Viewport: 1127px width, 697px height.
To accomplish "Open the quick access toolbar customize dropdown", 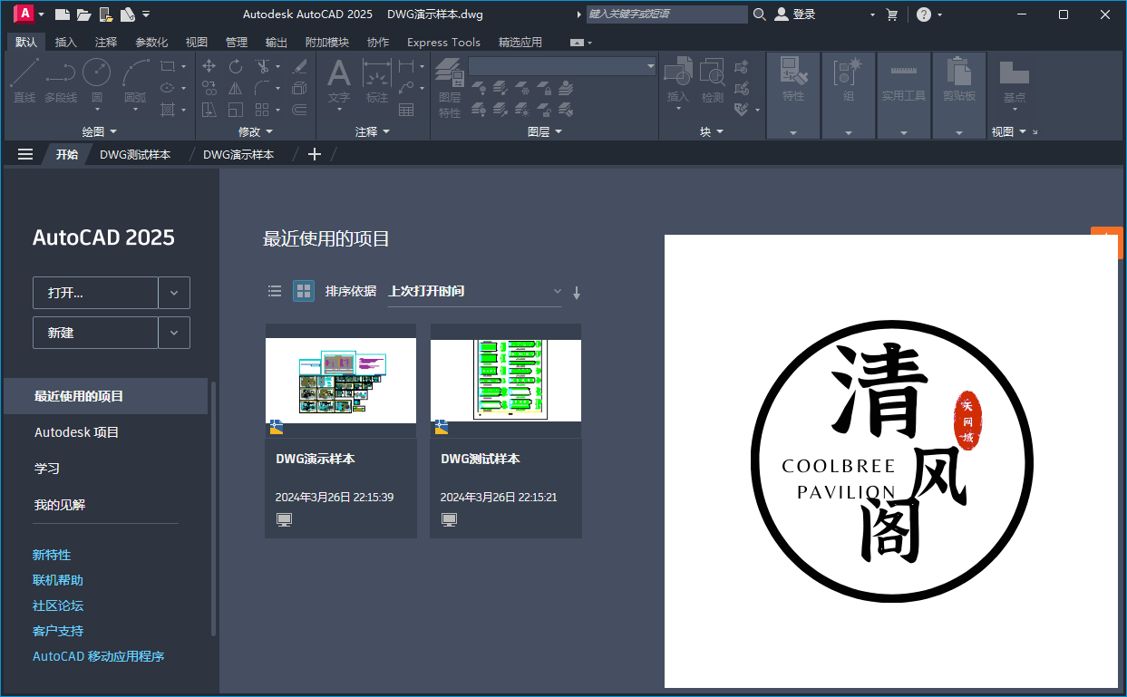I will [x=147, y=15].
